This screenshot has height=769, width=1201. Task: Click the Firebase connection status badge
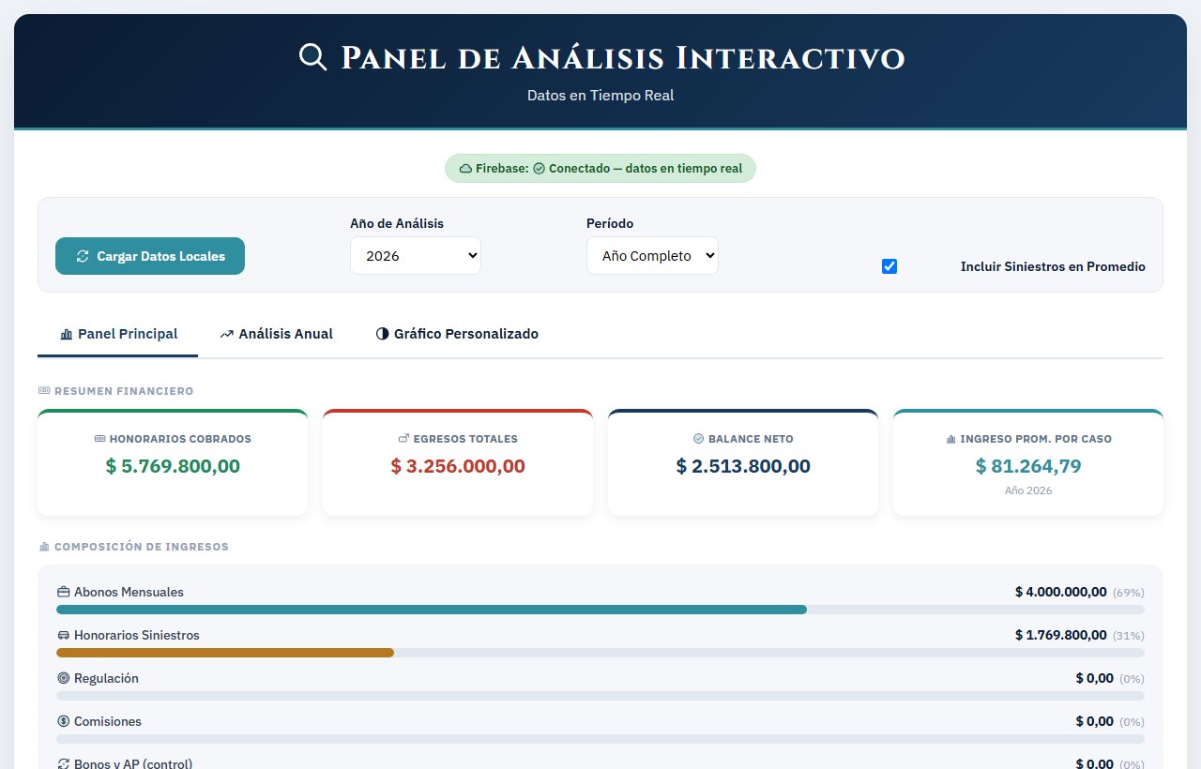[600, 169]
